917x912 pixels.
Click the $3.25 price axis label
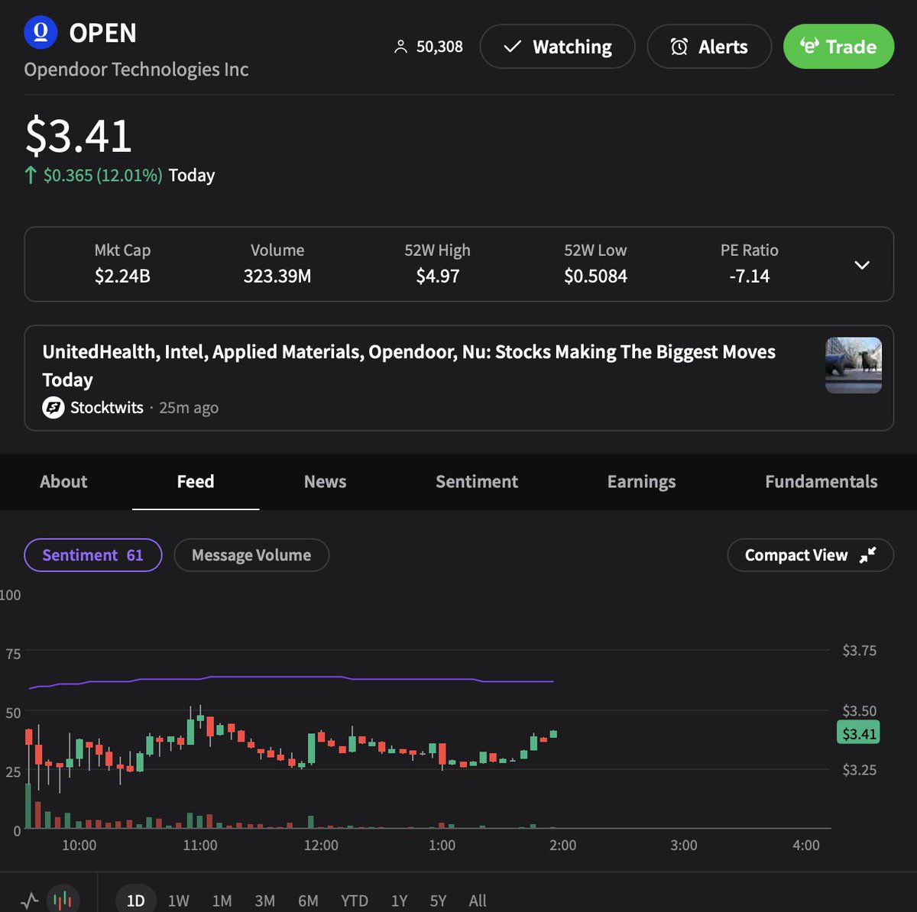tap(860, 770)
